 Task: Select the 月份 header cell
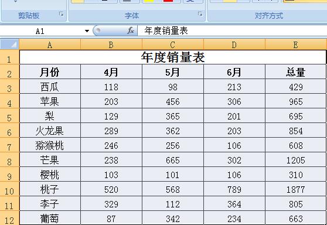50,71
